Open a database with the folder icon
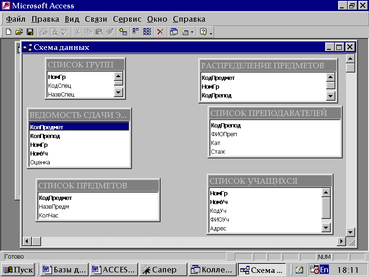This screenshot has height=277, width=369. point(19,32)
